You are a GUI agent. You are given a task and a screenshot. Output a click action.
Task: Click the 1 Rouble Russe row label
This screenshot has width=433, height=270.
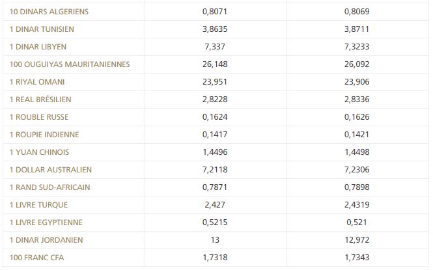click(39, 117)
